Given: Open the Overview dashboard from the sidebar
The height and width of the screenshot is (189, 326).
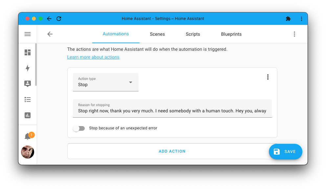Looking at the screenshot, I should (x=28, y=52).
